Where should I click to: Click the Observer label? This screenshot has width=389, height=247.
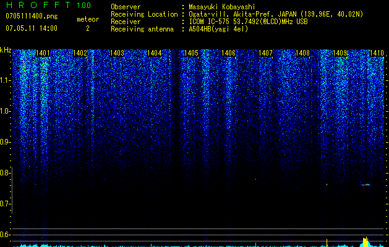pos(126,7)
